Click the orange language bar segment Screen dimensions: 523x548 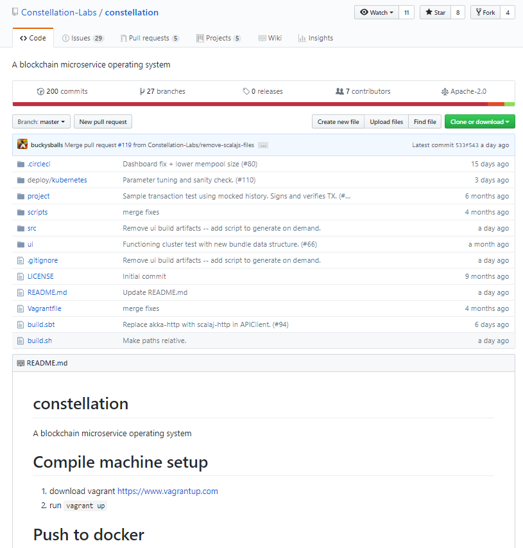(x=496, y=104)
